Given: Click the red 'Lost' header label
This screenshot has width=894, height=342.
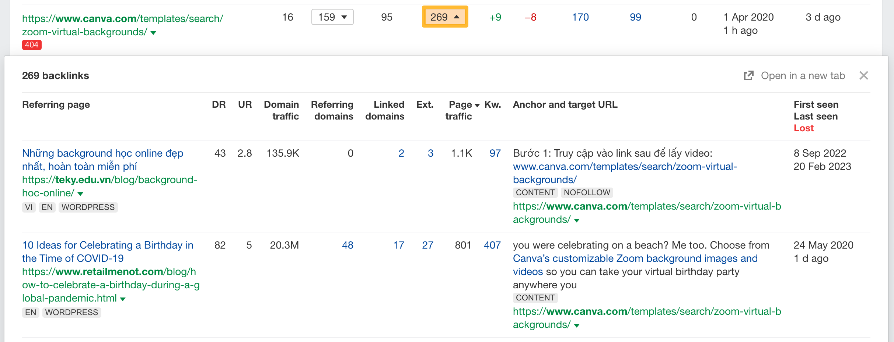Looking at the screenshot, I should coord(804,128).
